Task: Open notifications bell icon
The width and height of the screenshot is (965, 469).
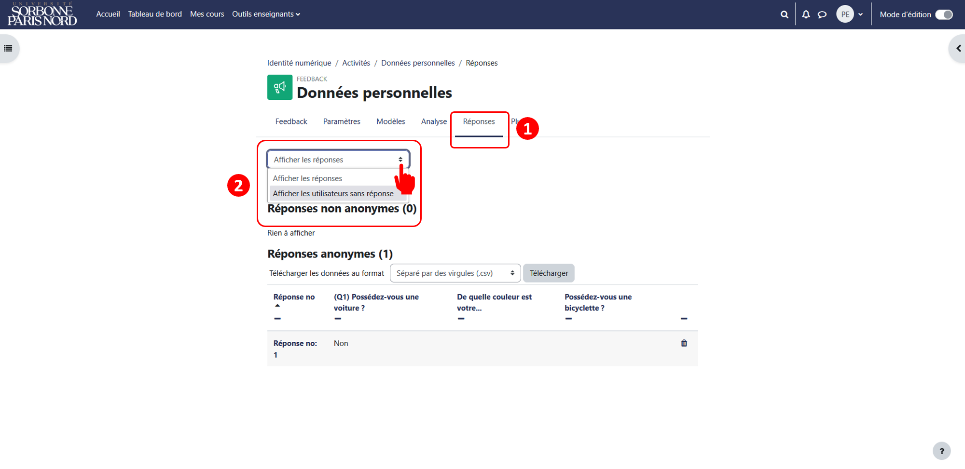Action: tap(806, 14)
